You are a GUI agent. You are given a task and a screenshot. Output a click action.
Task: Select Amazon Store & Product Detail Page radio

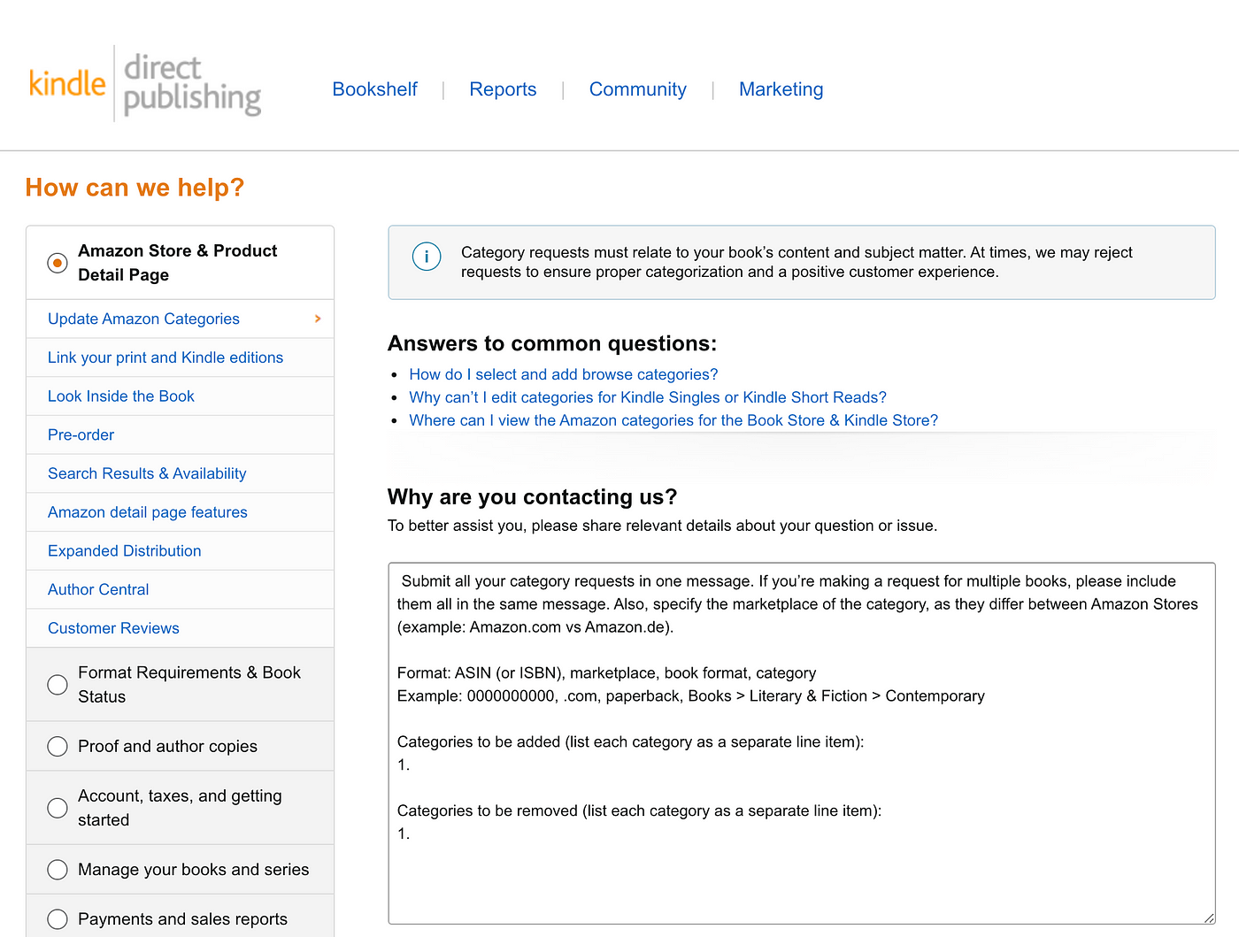coord(58,263)
